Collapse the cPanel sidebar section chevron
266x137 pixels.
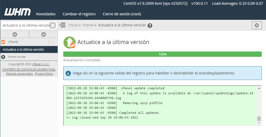(x=53, y=42)
